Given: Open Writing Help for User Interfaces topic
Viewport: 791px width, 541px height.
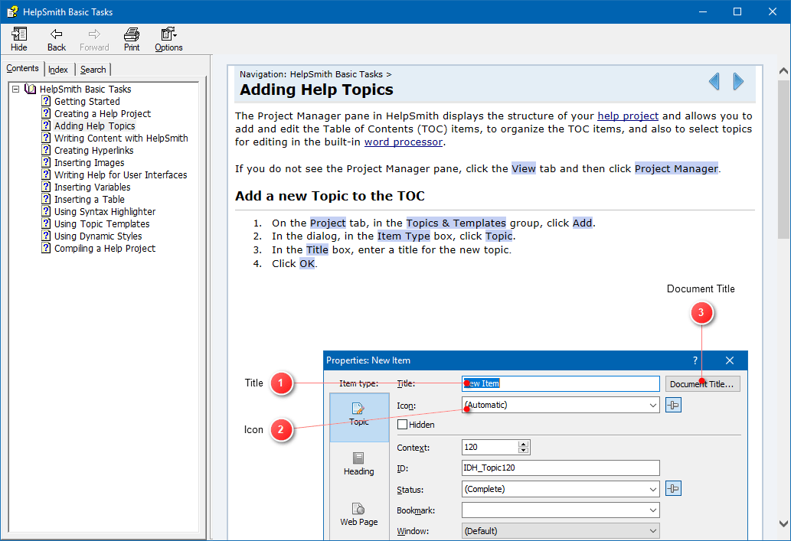Looking at the screenshot, I should click(x=120, y=175).
